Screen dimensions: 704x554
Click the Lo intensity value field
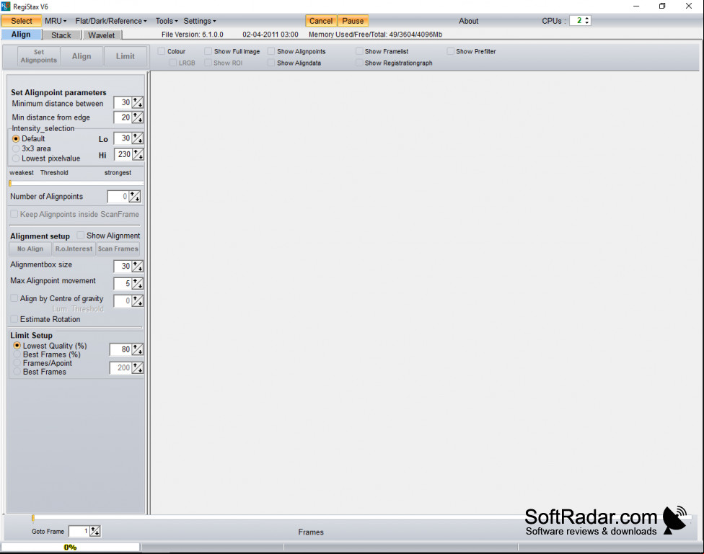(123, 138)
